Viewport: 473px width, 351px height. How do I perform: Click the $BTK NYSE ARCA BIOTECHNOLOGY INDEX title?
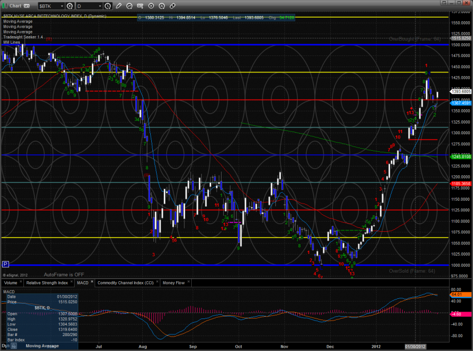point(55,16)
